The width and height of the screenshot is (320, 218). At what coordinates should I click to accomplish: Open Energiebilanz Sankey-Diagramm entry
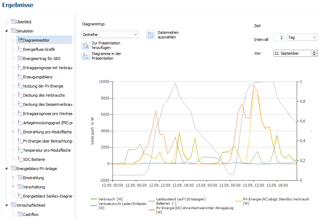tap(47, 196)
